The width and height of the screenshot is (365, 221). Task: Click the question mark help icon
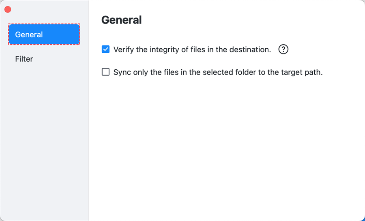coord(283,49)
